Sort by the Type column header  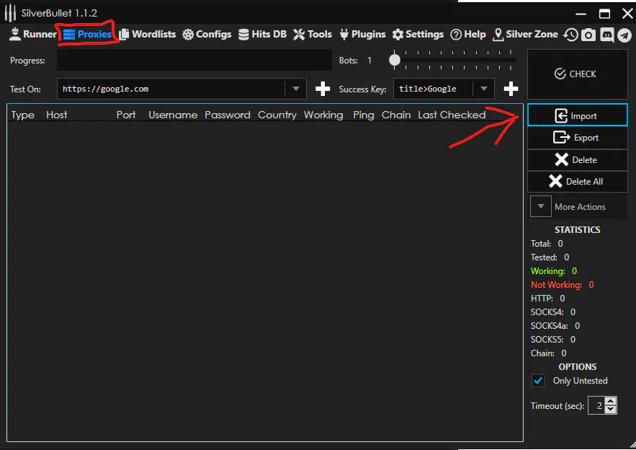[x=23, y=115]
